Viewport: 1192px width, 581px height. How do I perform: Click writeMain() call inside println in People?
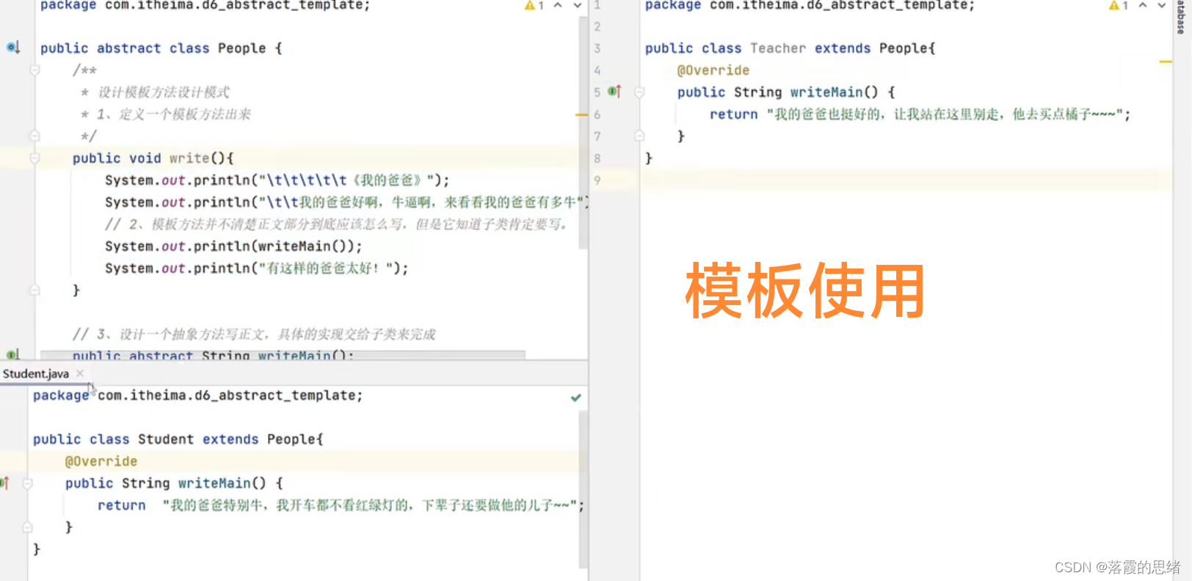[x=305, y=246]
